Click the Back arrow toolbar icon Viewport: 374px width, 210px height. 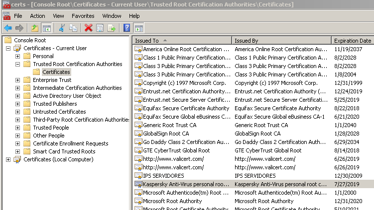click(x=8, y=28)
